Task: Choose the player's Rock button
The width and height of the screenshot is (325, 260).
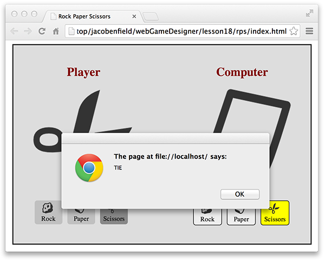Action: pos(48,212)
